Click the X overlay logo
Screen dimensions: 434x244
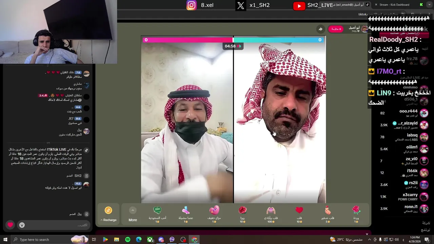(x=240, y=5)
